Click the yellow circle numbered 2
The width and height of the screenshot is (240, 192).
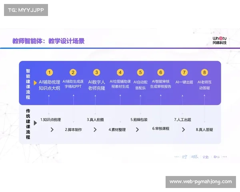pos(73,72)
